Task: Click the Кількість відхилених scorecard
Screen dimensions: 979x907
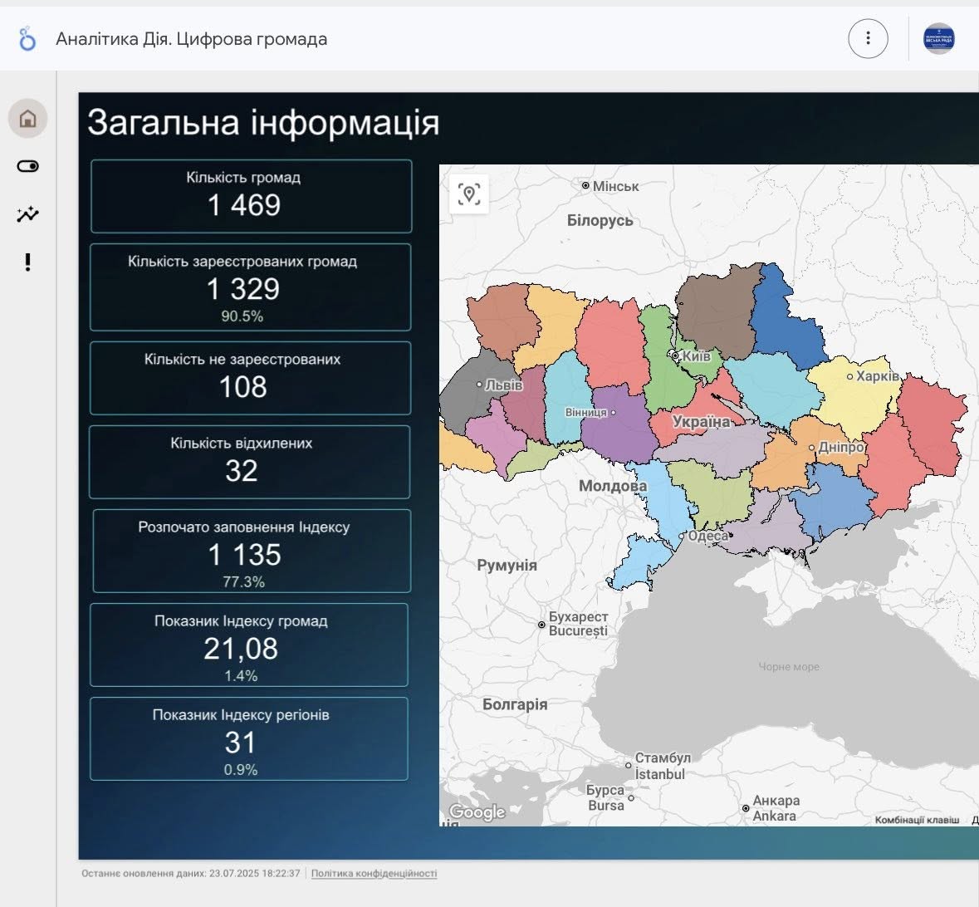Action: point(249,462)
